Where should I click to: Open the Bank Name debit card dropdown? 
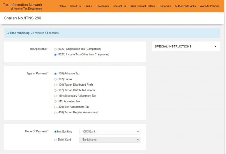tap(110, 140)
